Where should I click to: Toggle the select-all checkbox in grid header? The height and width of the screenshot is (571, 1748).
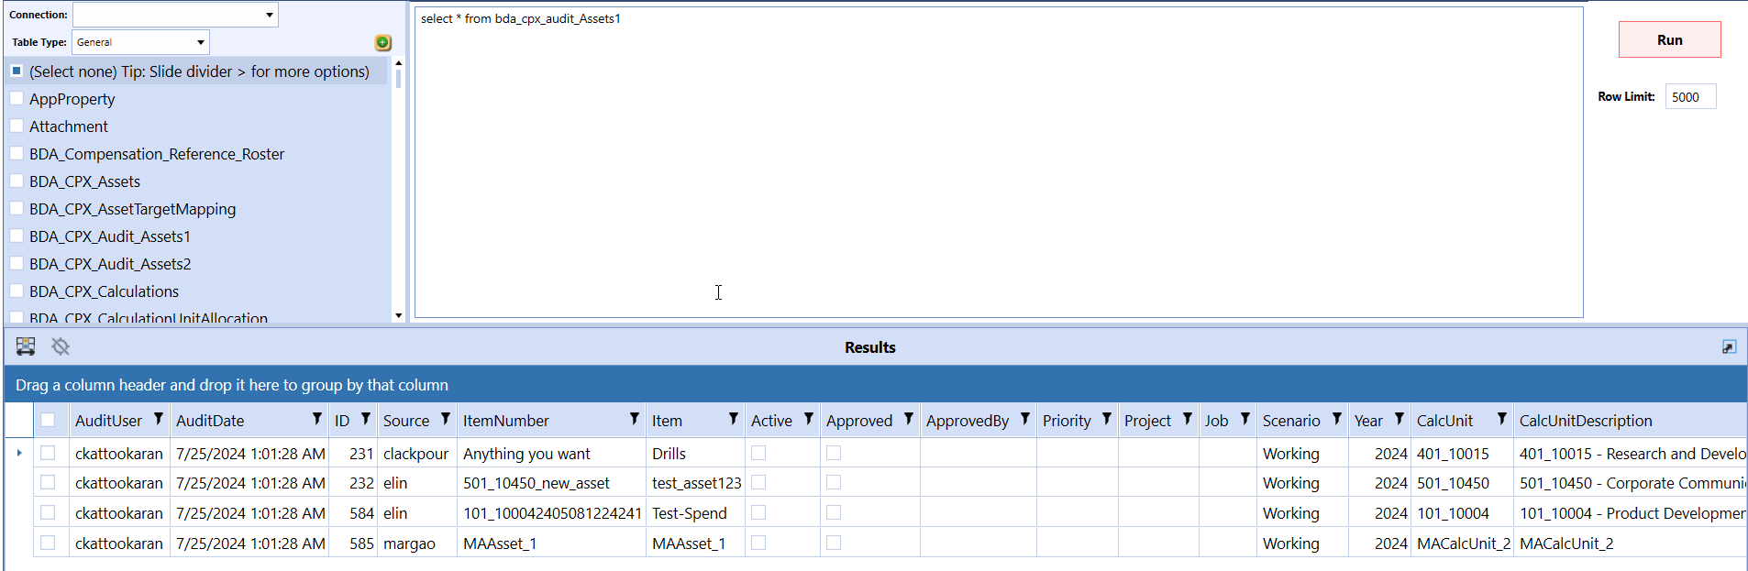48,420
